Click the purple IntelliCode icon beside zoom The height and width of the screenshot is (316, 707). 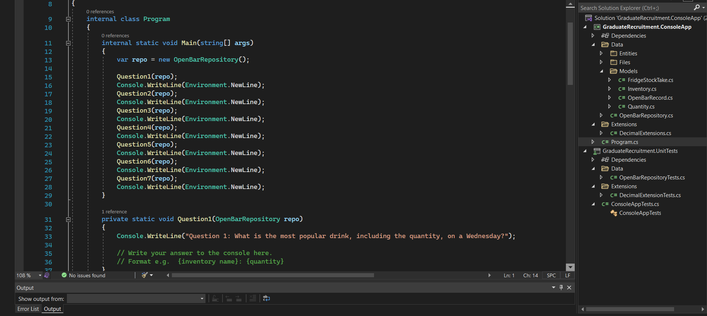[x=47, y=275]
